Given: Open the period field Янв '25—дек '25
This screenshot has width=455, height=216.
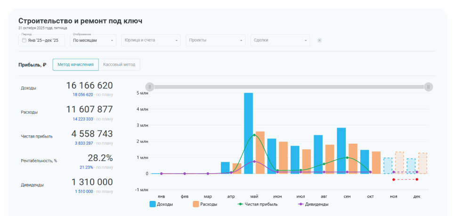Looking at the screenshot, I should tap(43, 40).
